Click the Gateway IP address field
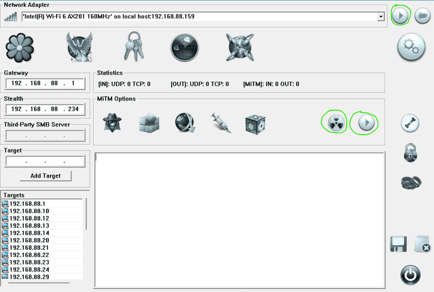This screenshot has height=292, width=434. pyautogui.click(x=45, y=83)
